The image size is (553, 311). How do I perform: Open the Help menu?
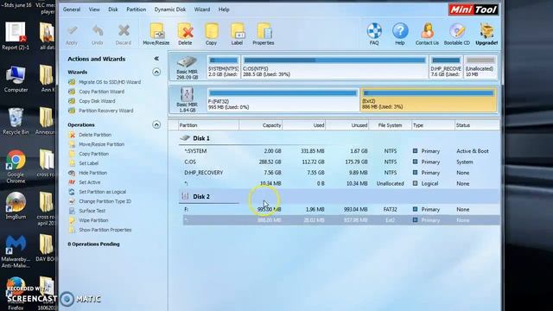(x=224, y=10)
